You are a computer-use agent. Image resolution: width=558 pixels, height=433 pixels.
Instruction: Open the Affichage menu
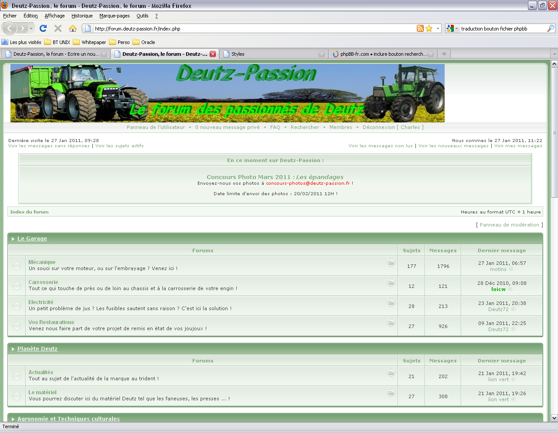pos(54,16)
